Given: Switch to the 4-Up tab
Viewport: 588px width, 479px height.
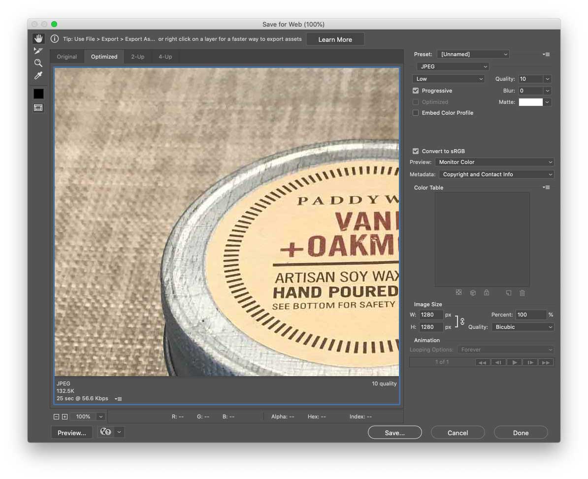Looking at the screenshot, I should coord(165,57).
